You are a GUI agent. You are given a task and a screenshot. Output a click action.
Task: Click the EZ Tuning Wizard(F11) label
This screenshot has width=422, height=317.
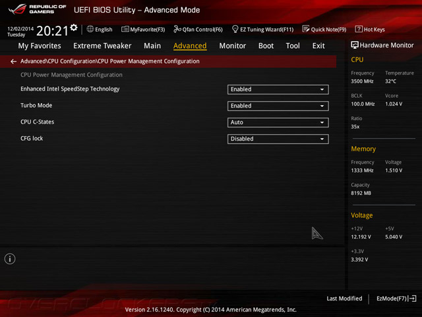266,29
